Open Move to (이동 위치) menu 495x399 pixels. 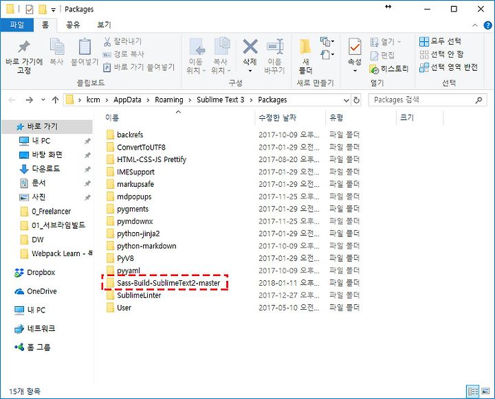click(196, 56)
